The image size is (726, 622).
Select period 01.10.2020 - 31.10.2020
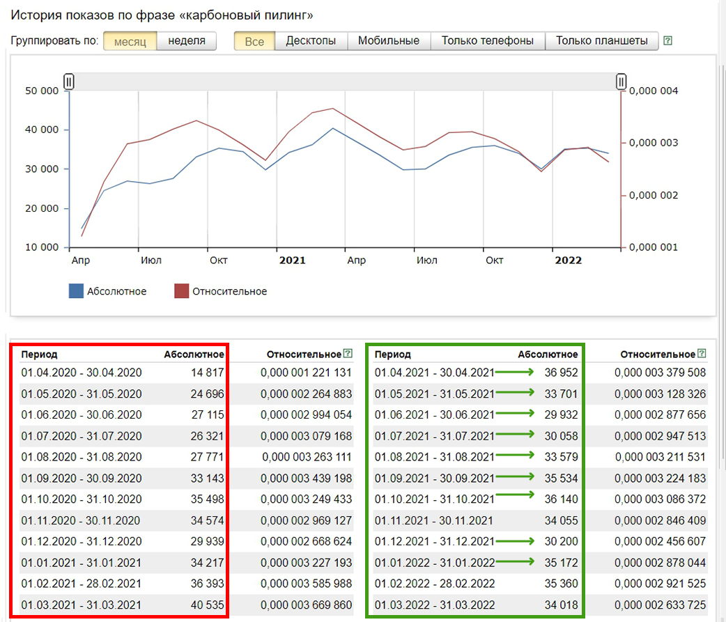(x=82, y=499)
